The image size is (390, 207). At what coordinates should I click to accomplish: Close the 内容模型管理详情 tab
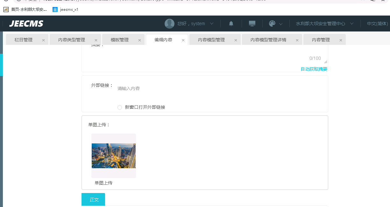tap(297, 40)
